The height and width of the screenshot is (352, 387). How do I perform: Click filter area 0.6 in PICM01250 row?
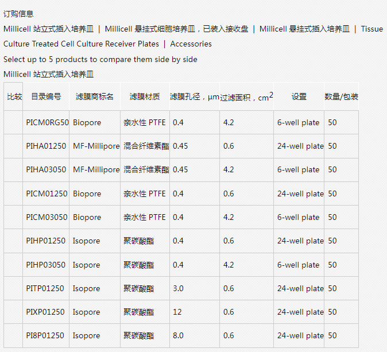tap(229, 194)
